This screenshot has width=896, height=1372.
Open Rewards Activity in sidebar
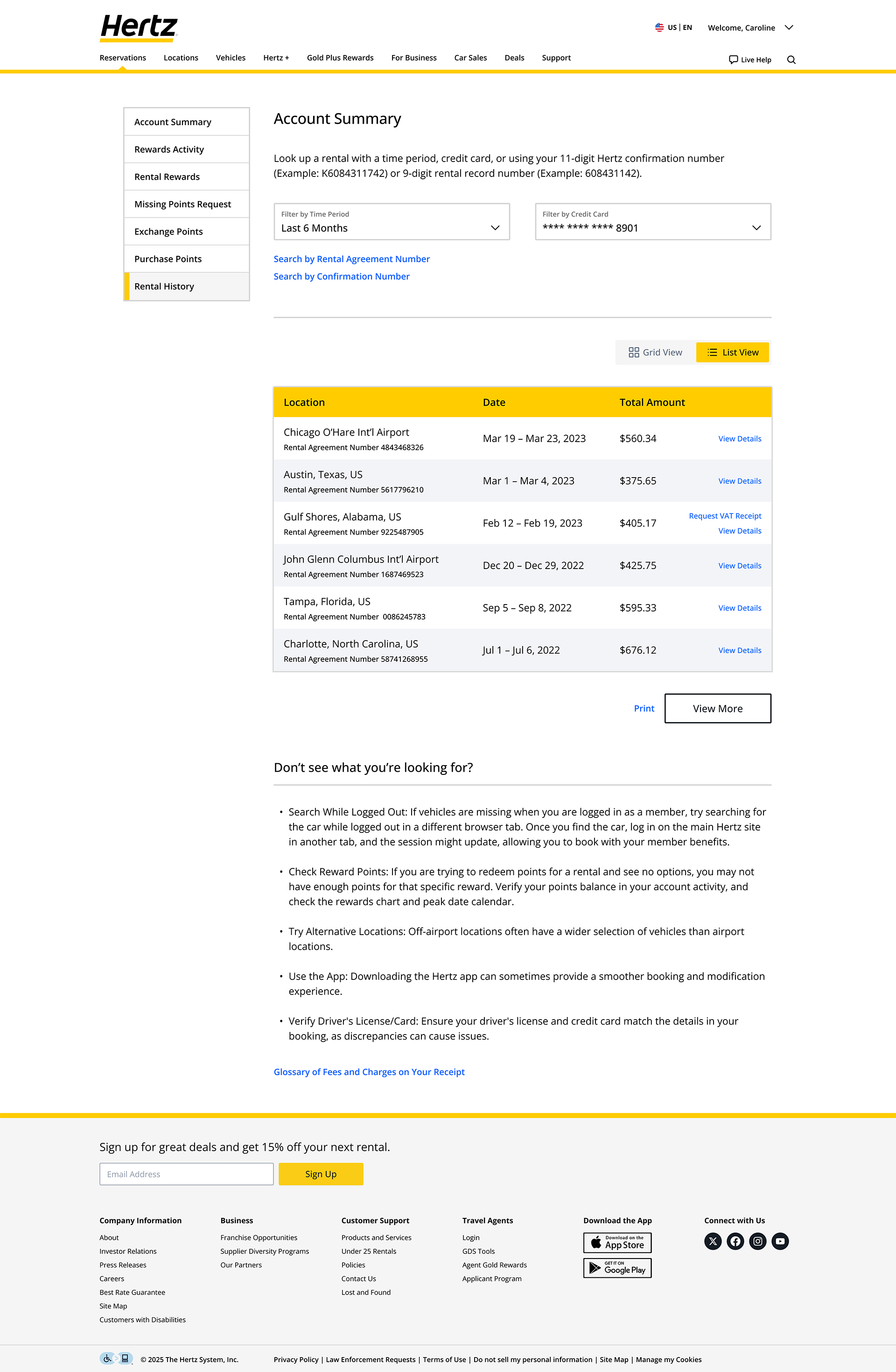click(169, 149)
